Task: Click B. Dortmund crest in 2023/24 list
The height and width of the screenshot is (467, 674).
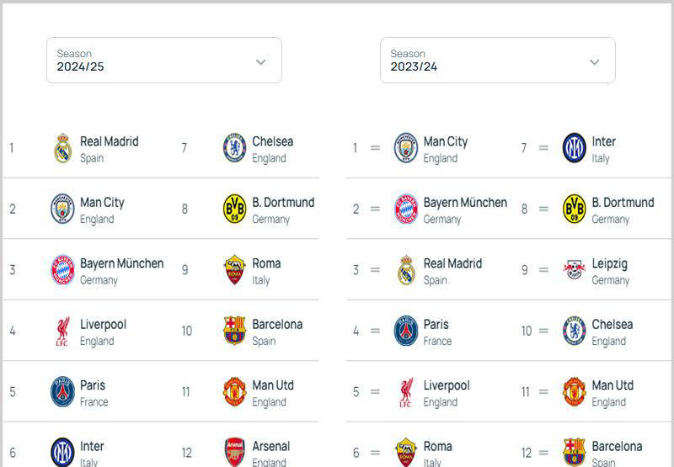Action: coord(575,209)
